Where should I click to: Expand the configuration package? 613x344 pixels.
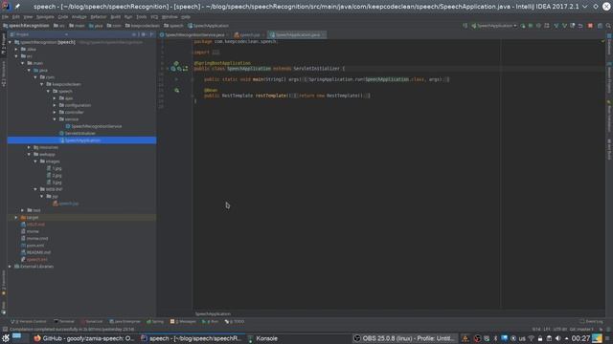(x=55, y=105)
